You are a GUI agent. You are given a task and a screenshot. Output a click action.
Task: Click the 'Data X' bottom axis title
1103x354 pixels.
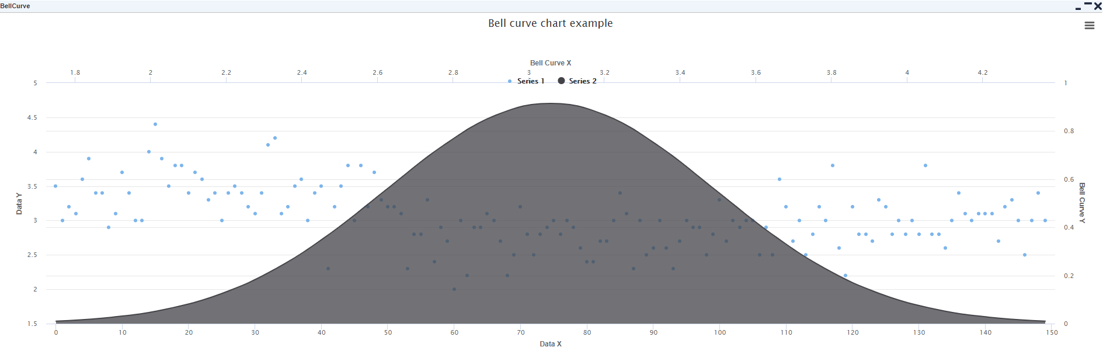pyautogui.click(x=550, y=344)
